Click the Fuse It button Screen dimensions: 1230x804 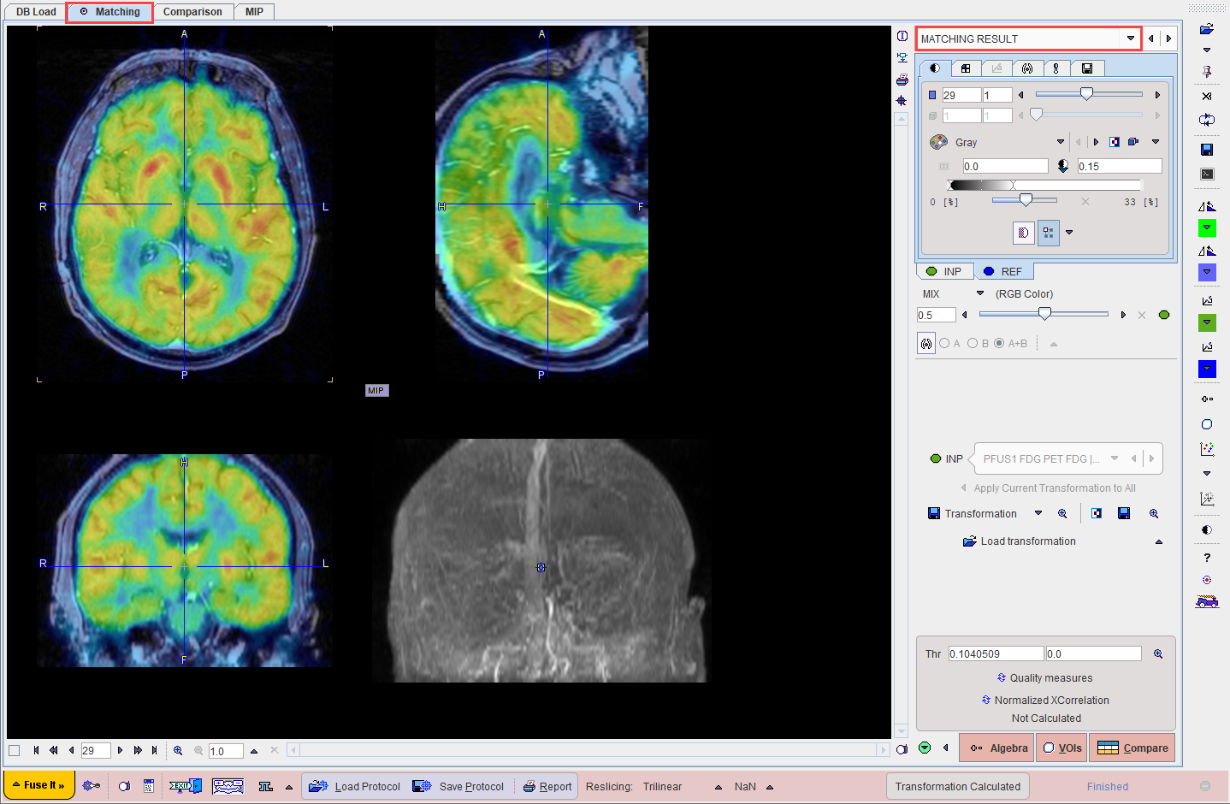point(39,785)
